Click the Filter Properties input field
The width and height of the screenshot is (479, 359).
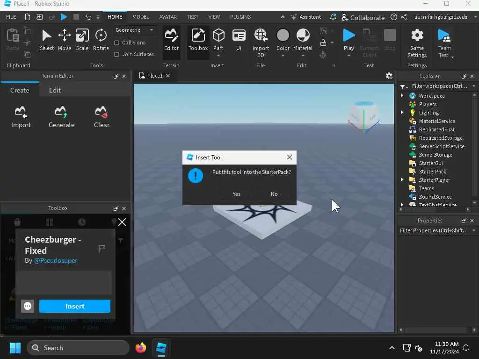tap(434, 230)
